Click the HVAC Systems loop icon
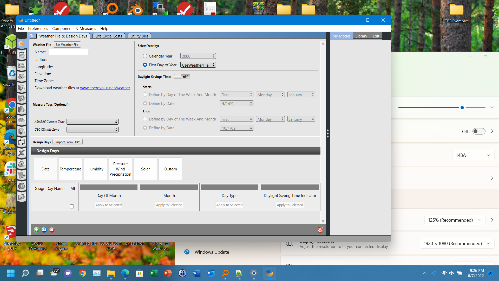 point(22,142)
